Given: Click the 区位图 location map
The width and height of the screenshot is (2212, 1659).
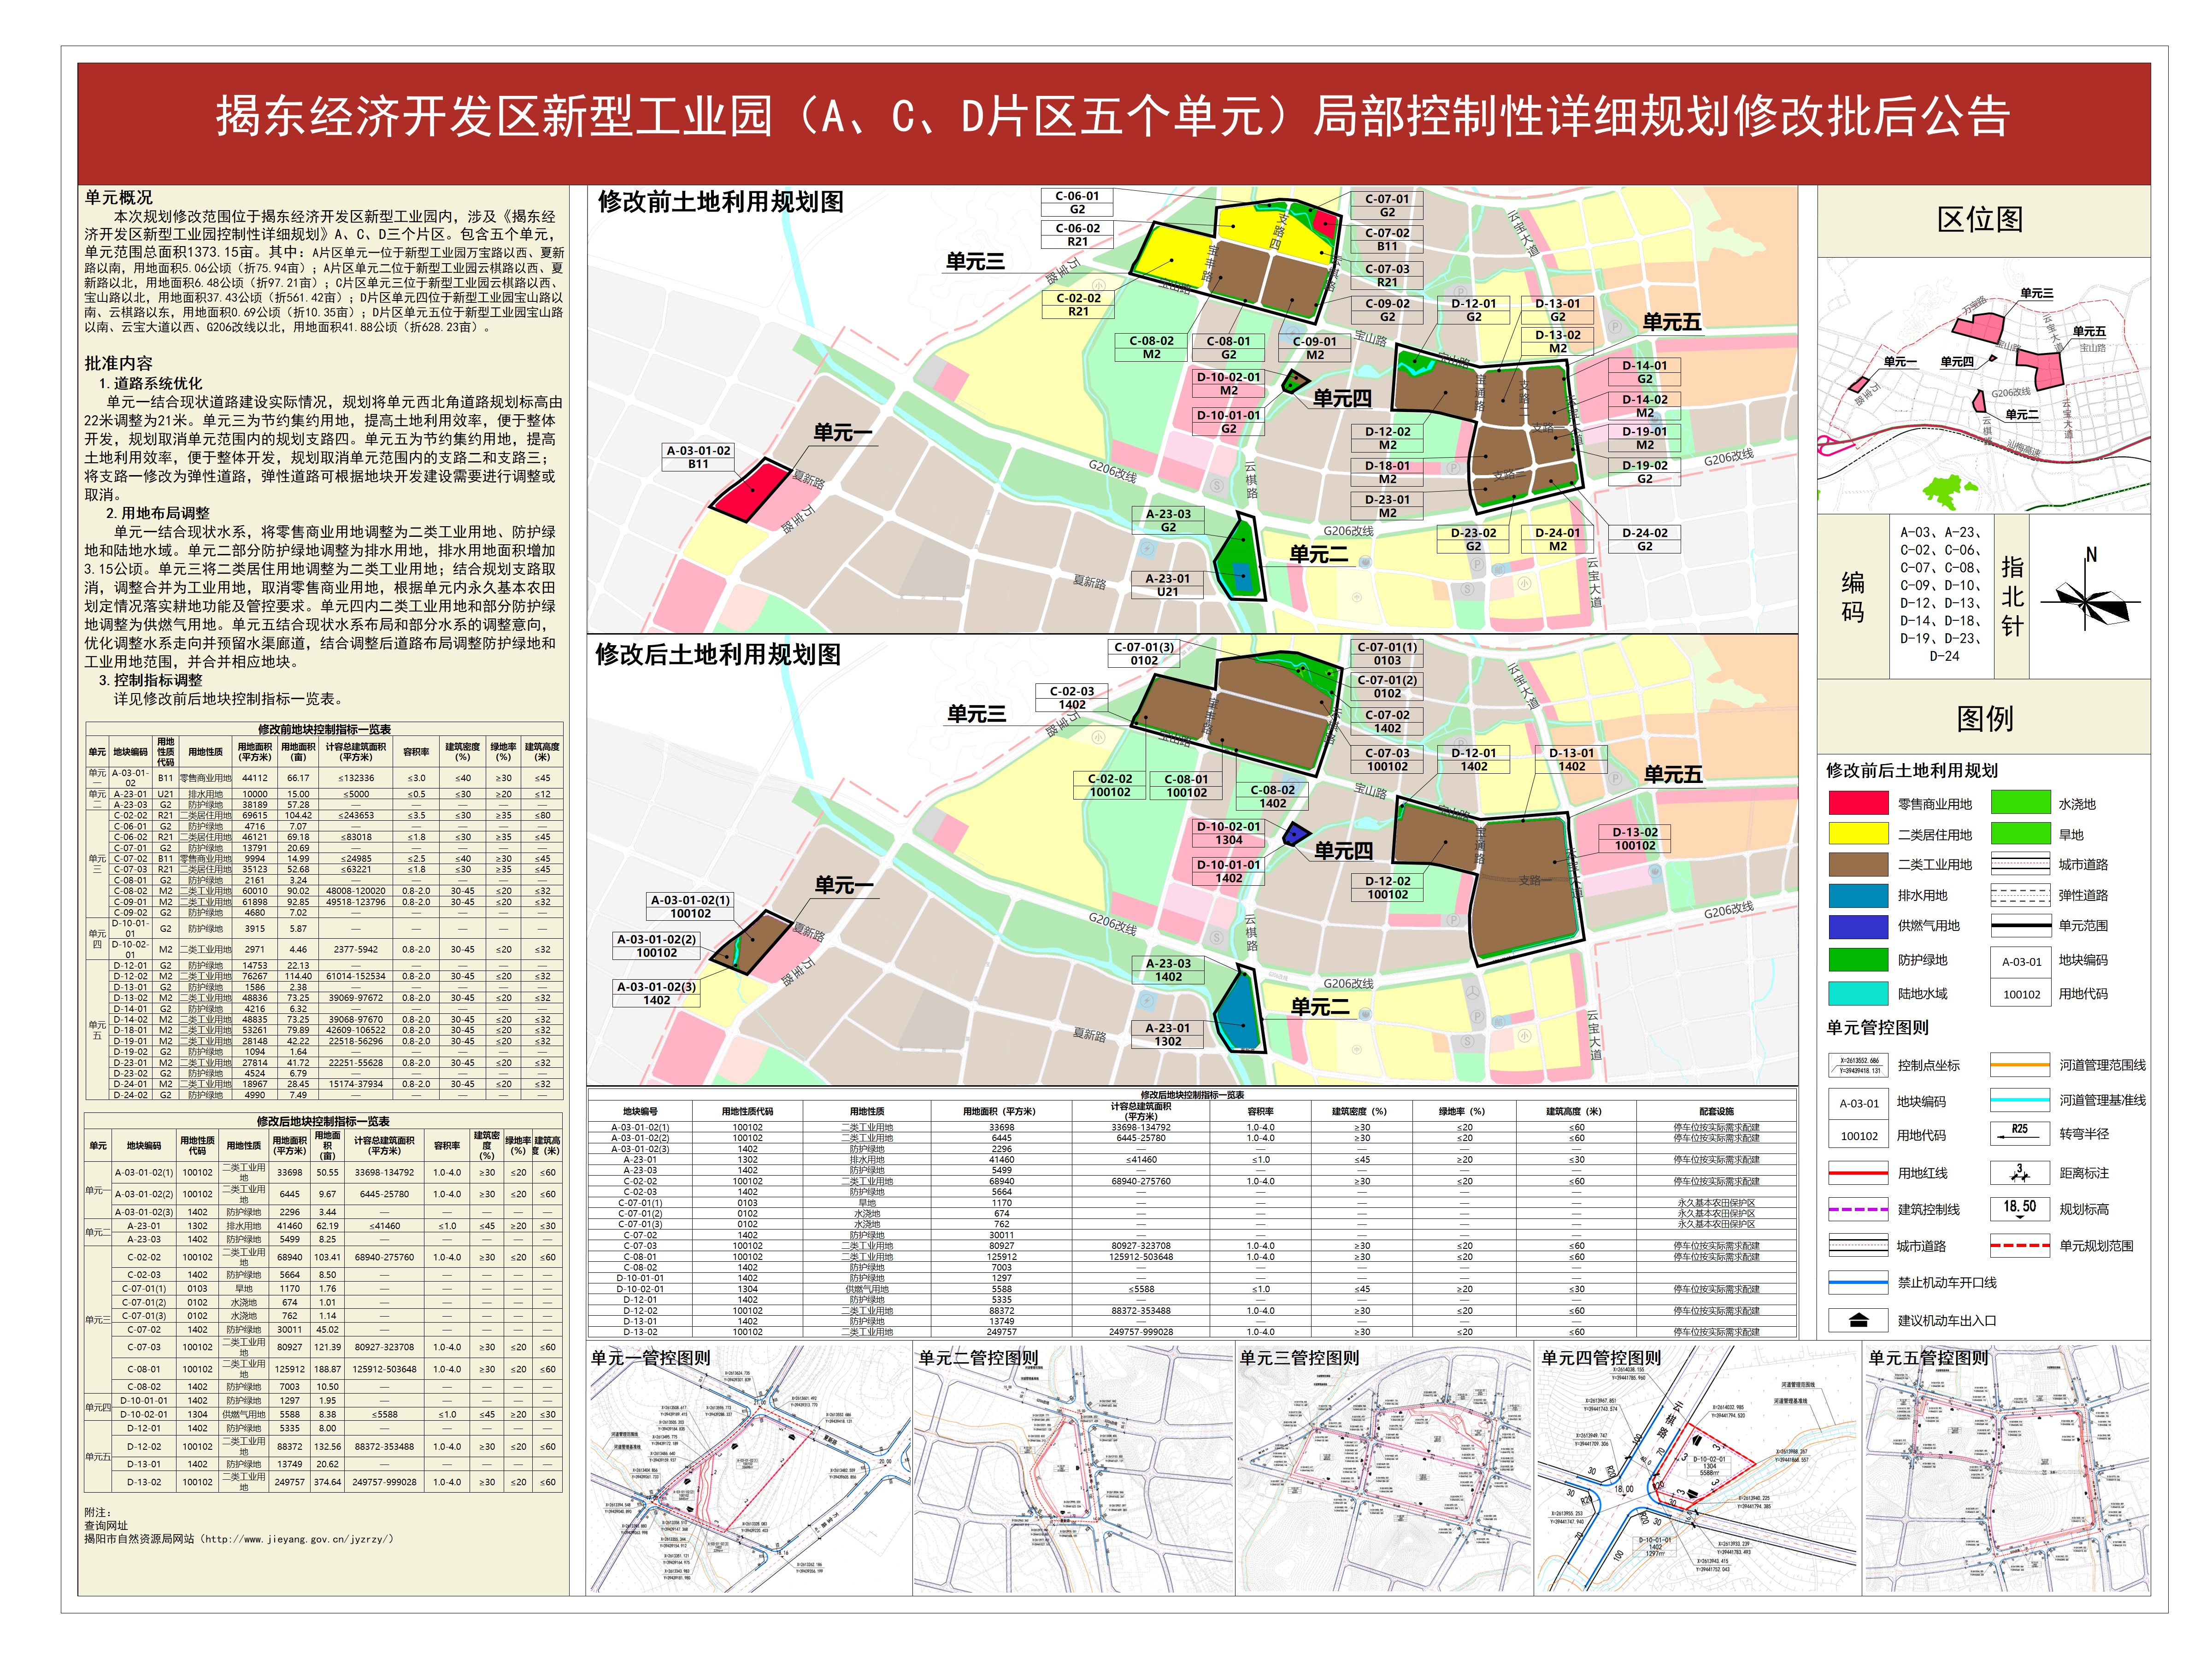Looking at the screenshot, I should 1983,386.
